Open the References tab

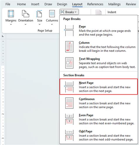coord(95,4)
